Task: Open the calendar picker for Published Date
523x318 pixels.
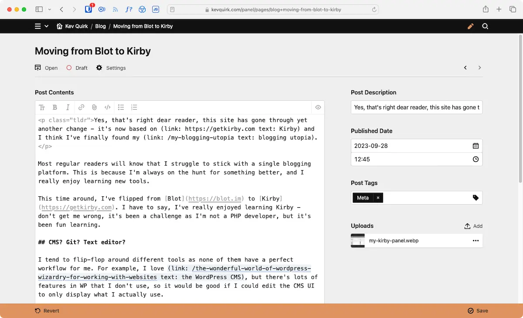Action: 475,145
